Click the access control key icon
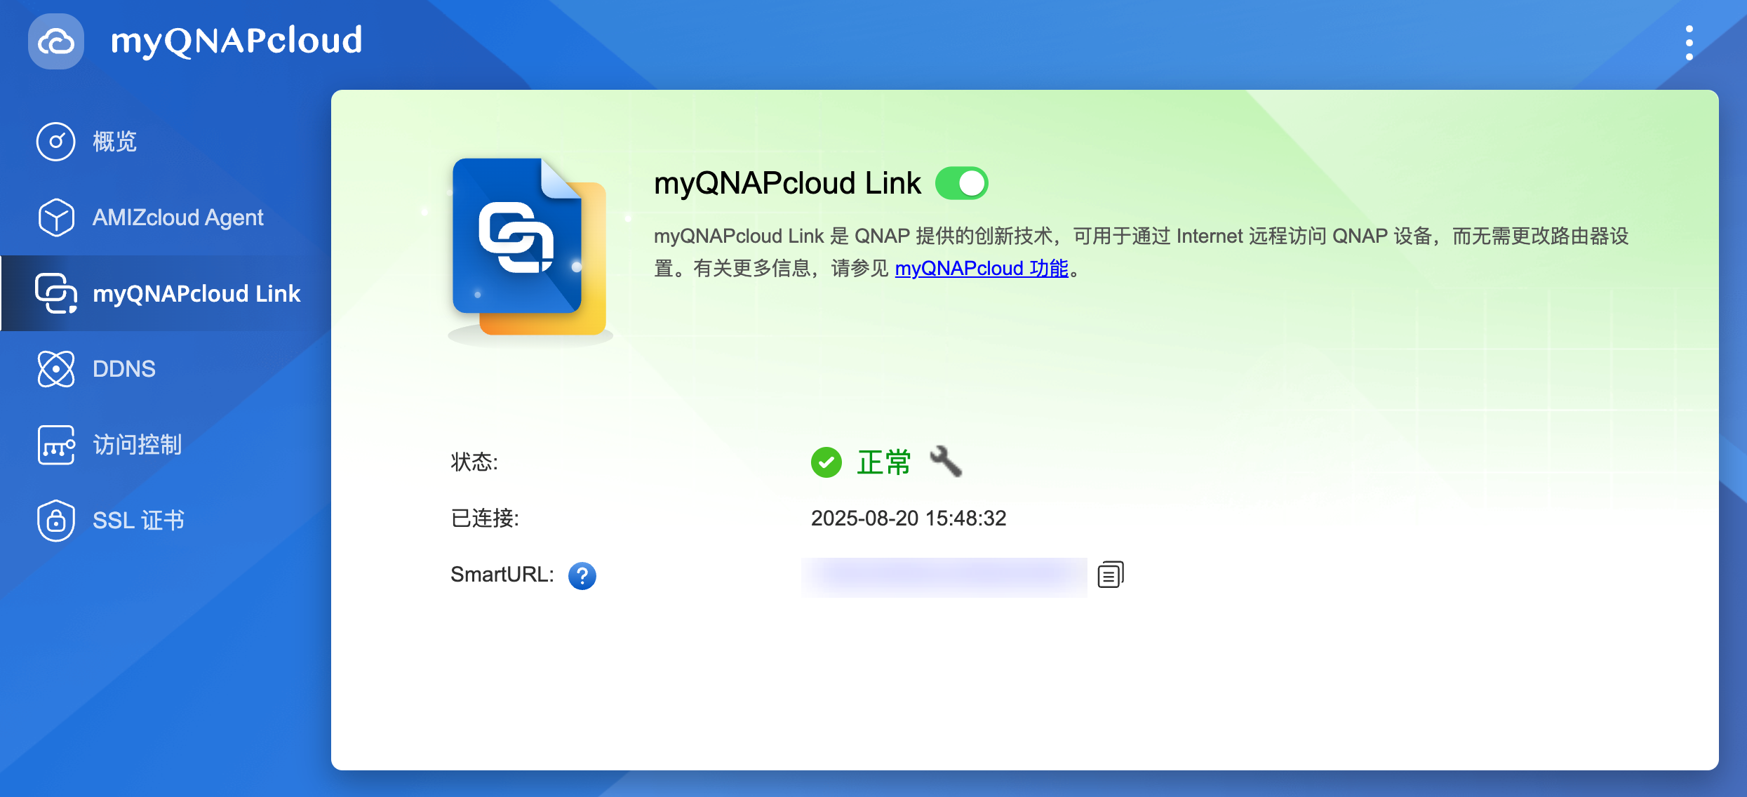Screen dimensions: 1747x797 click(56, 445)
